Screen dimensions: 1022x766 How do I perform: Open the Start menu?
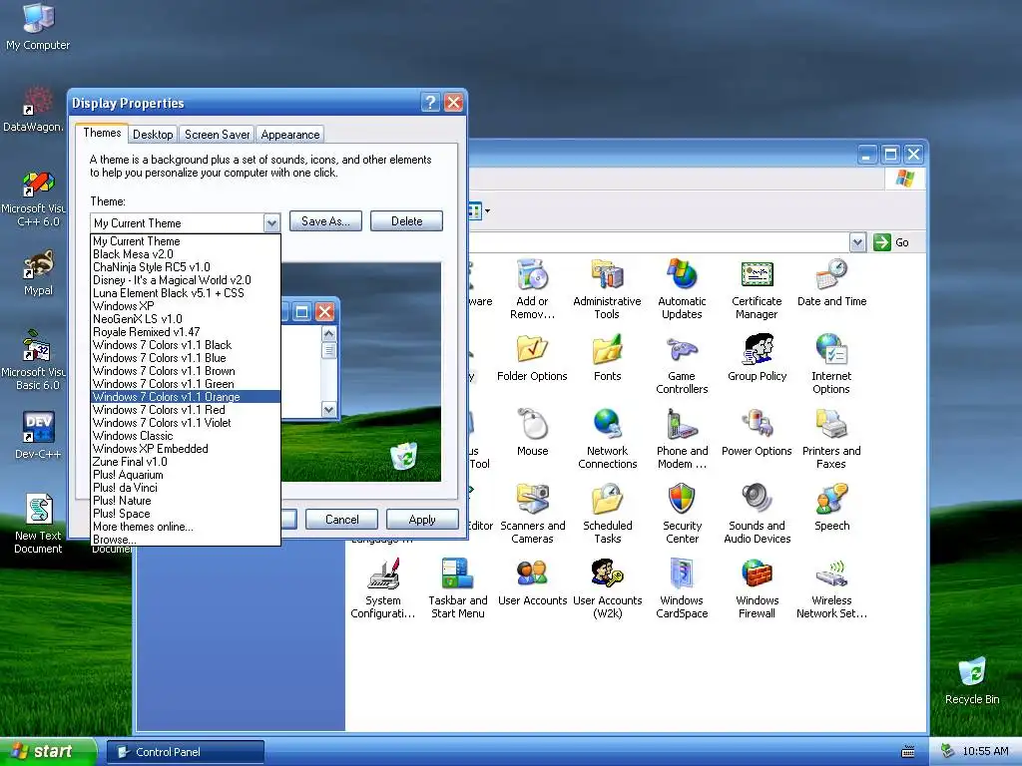[48, 752]
